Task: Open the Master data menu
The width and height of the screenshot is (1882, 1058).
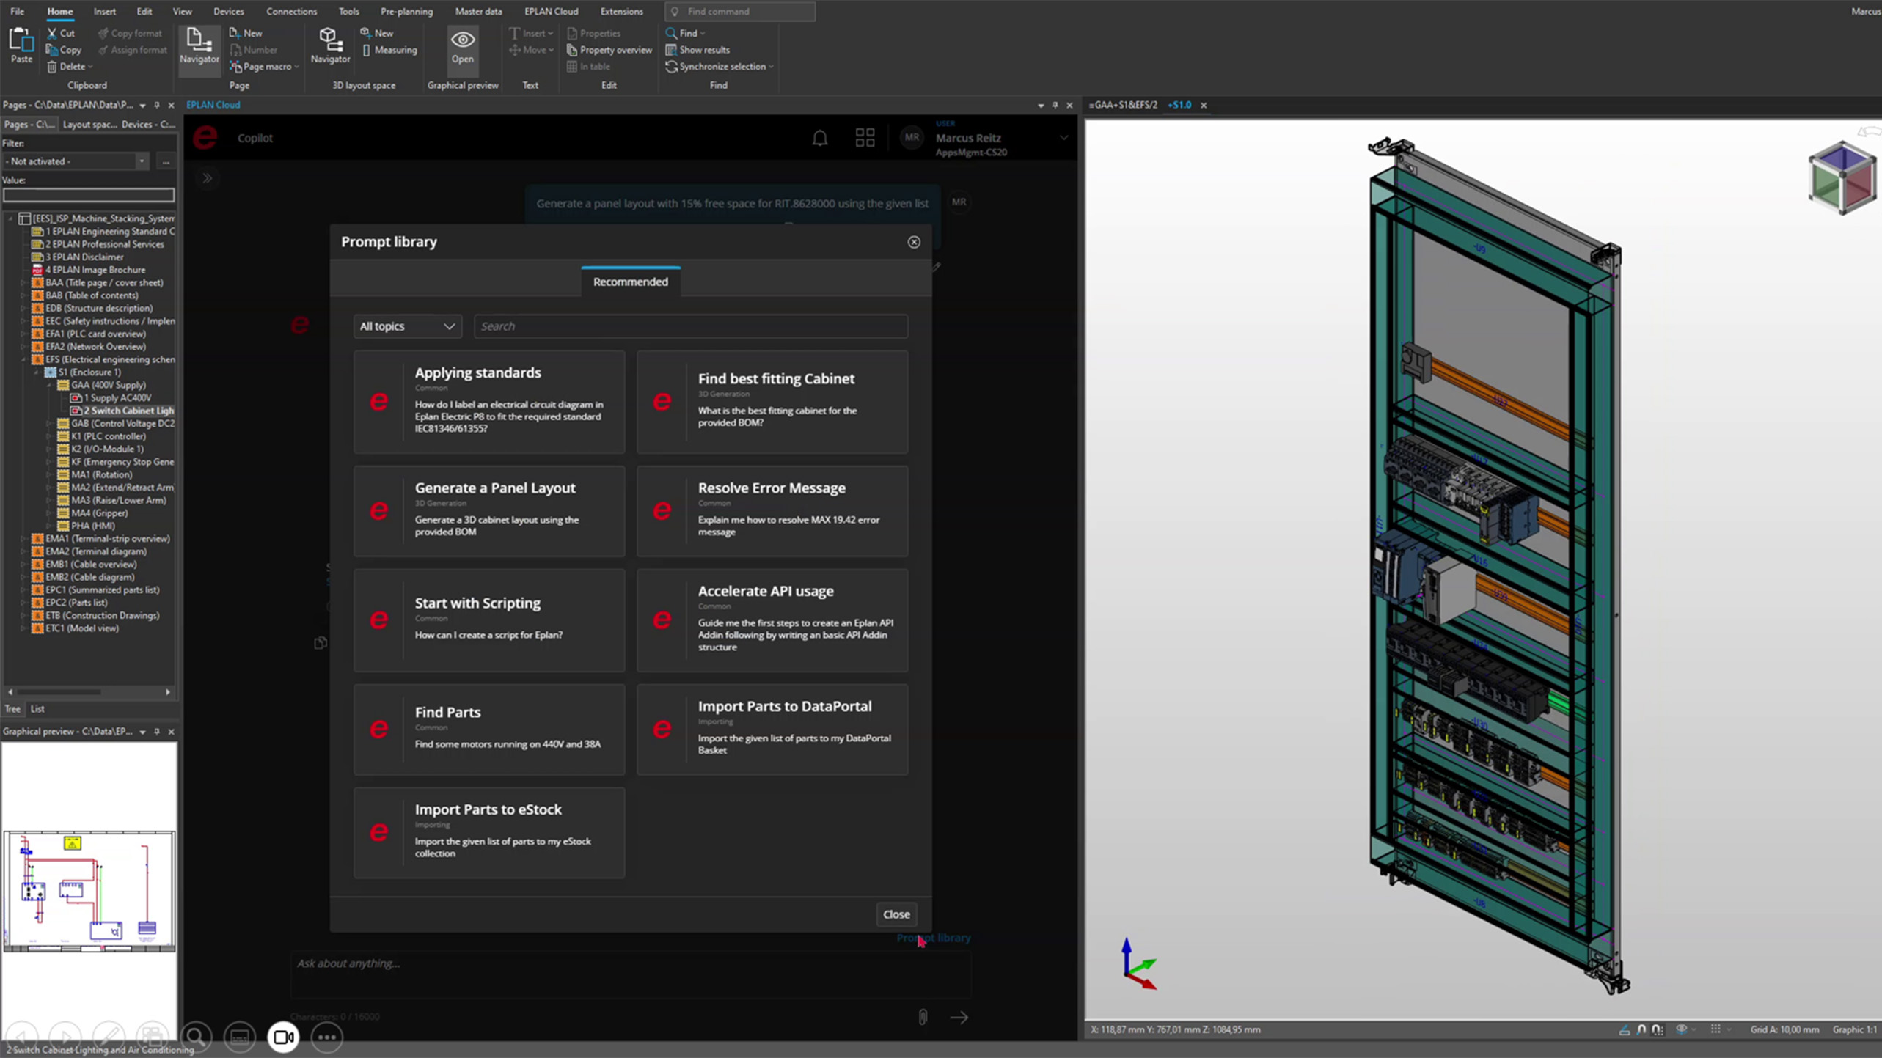Action: [477, 11]
